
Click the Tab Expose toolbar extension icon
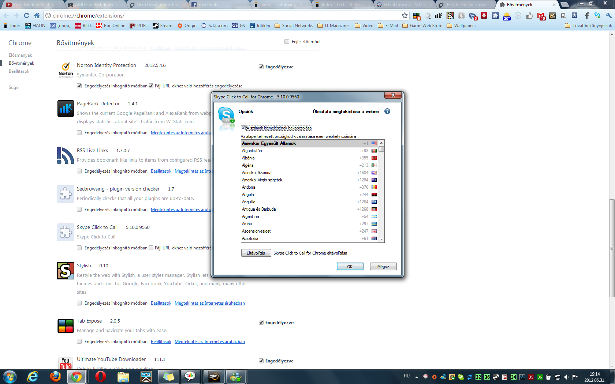(416, 16)
